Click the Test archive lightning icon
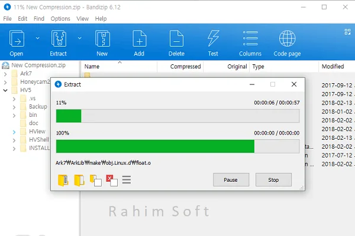This screenshot has width=355, height=236. click(213, 38)
